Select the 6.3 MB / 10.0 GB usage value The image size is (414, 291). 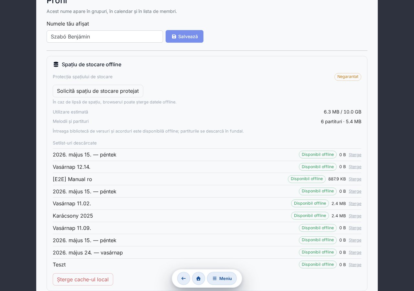click(x=343, y=112)
